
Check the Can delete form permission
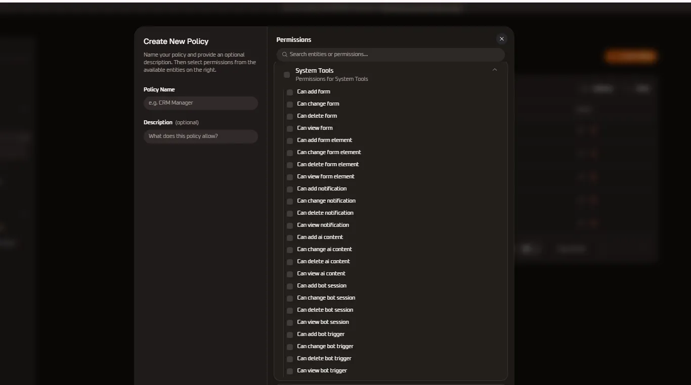click(290, 117)
